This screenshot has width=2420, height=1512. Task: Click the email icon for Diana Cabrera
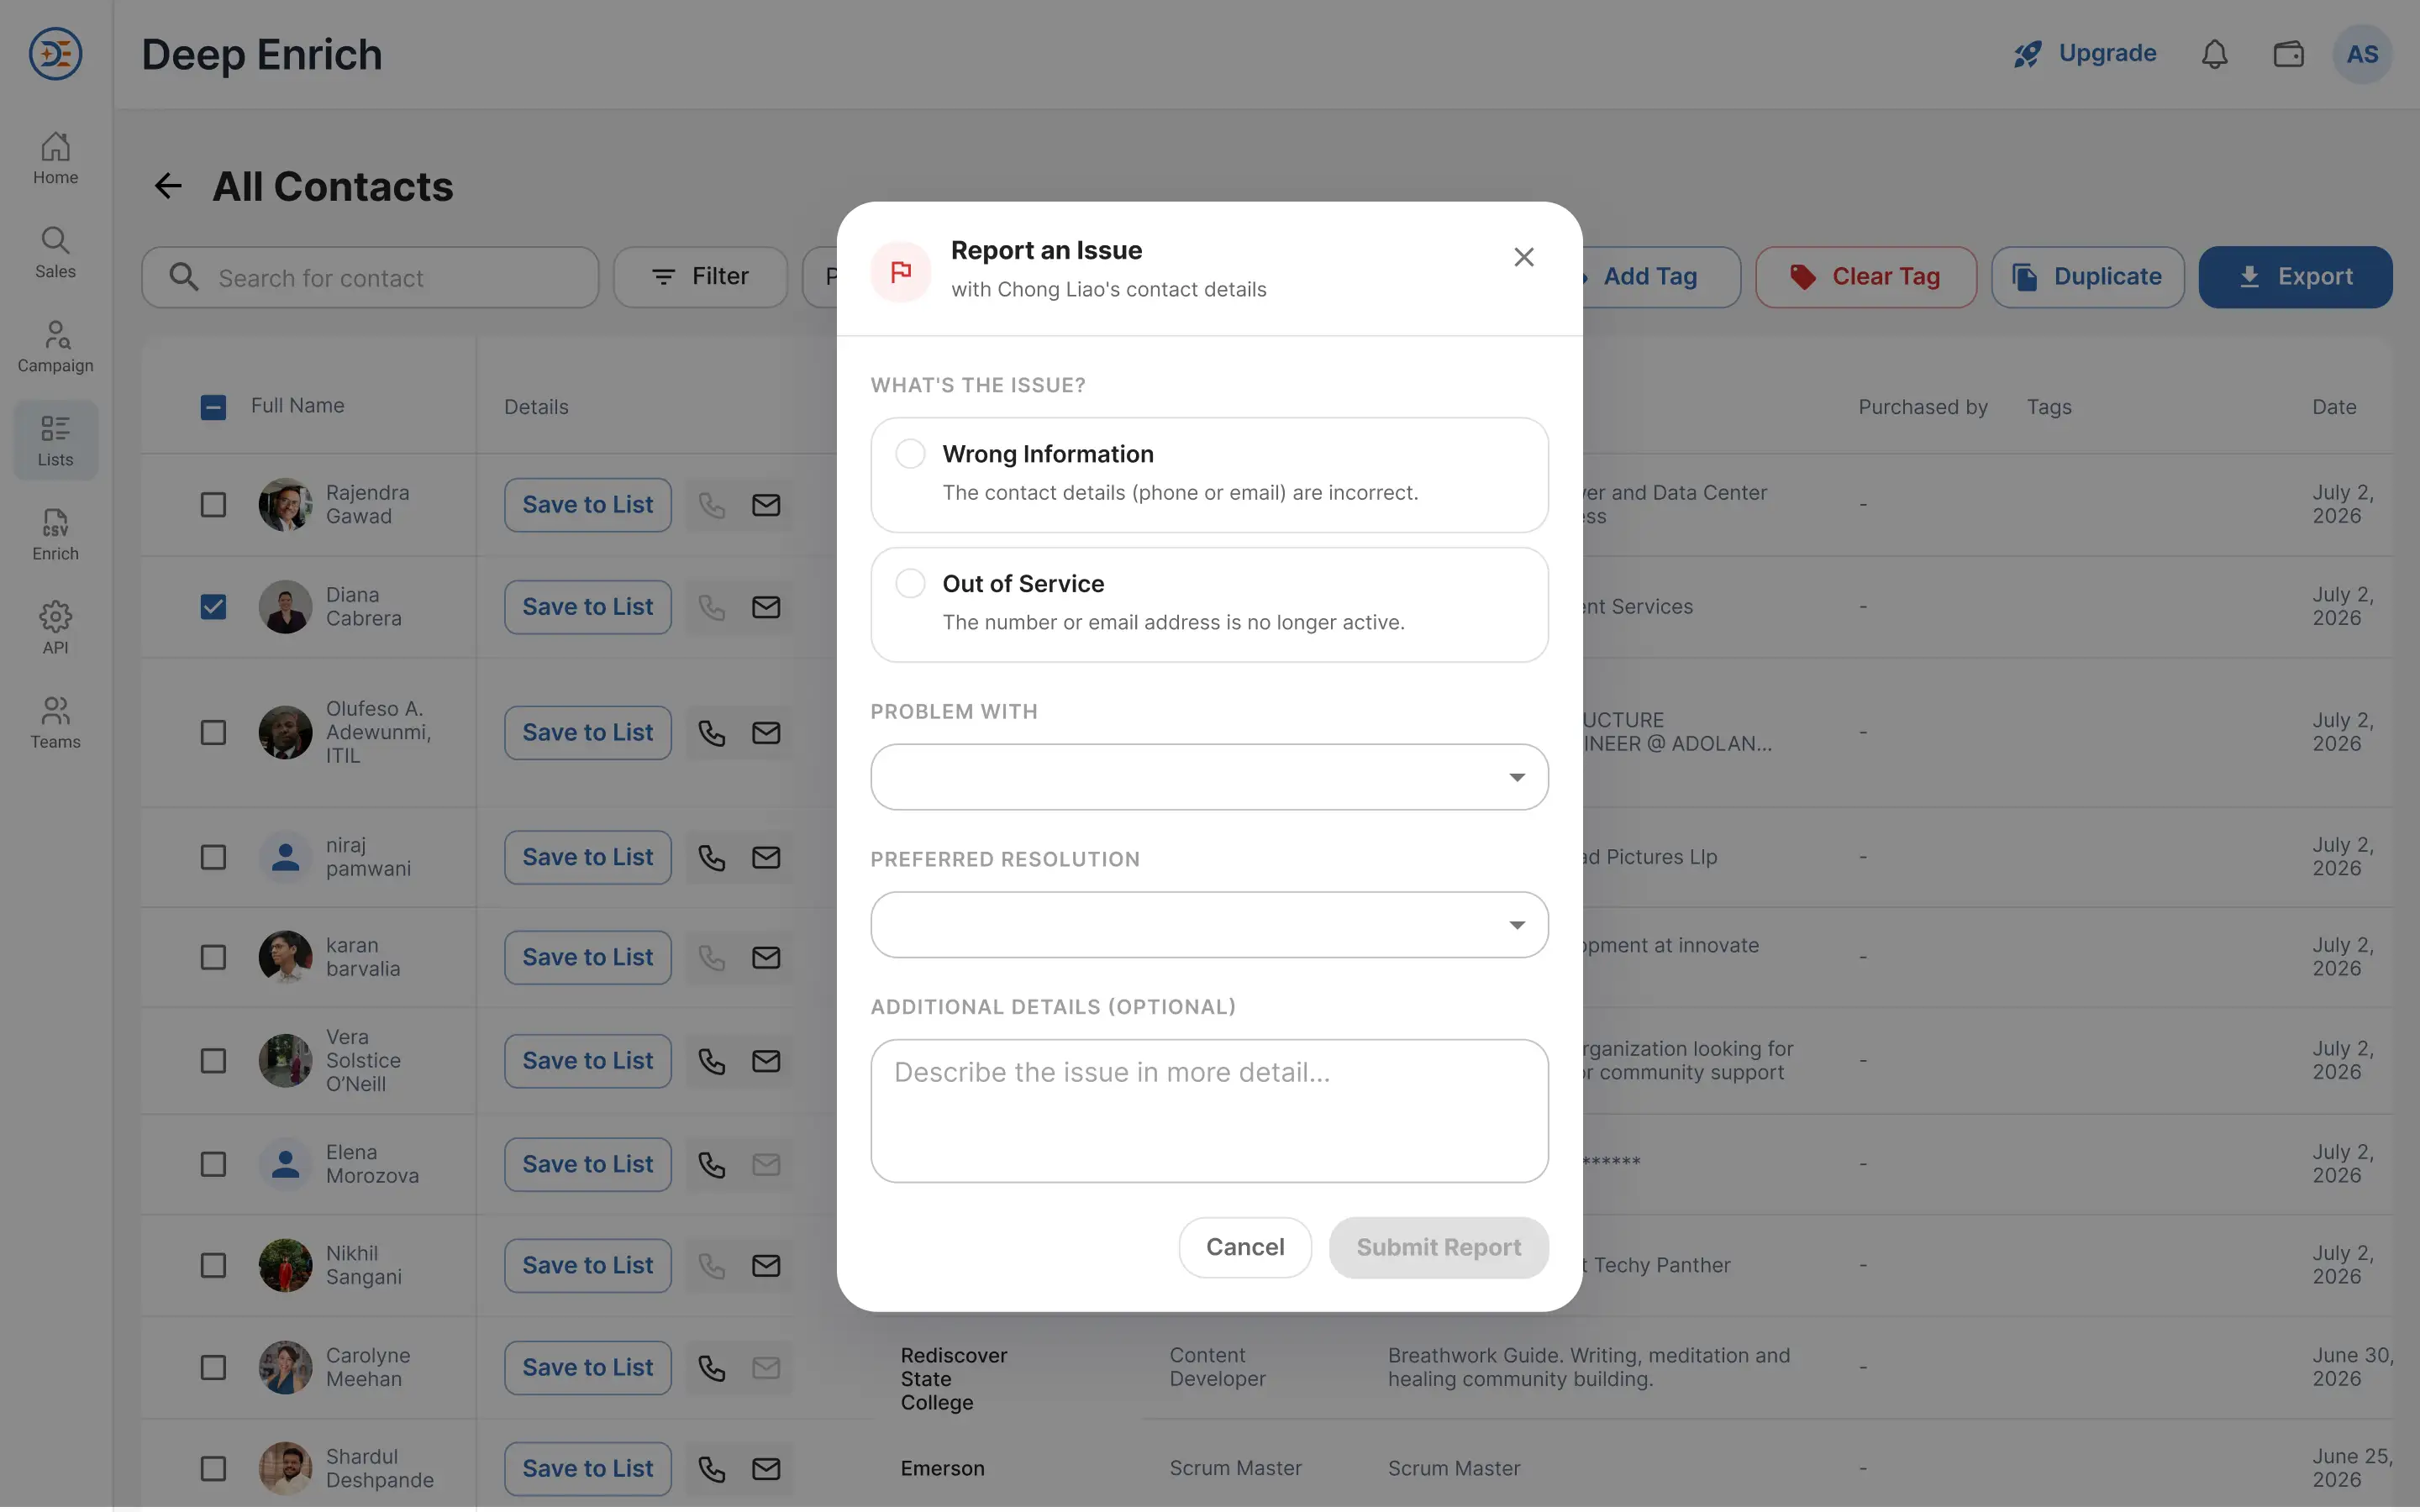tap(766, 607)
